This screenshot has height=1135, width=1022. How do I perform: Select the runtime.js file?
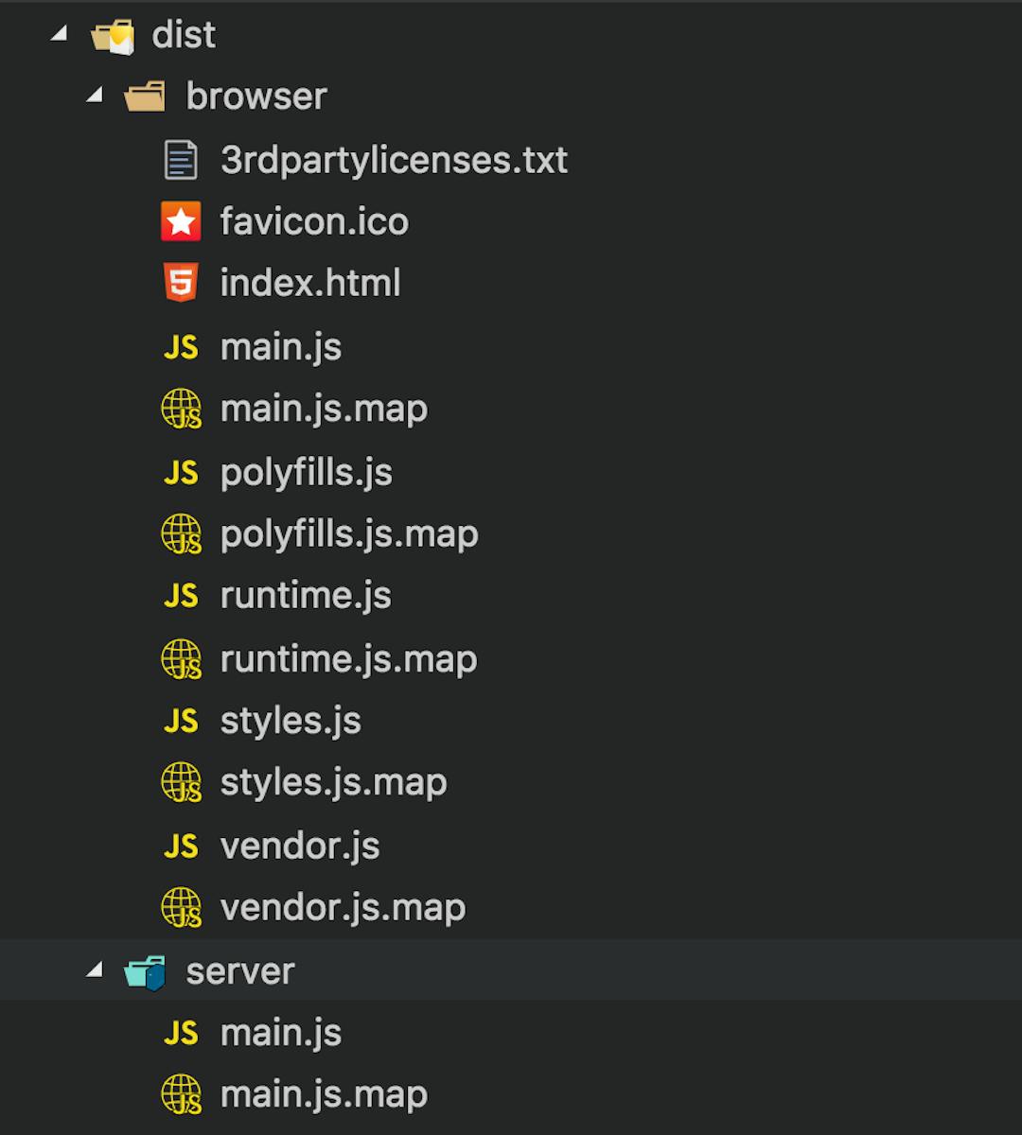point(305,595)
